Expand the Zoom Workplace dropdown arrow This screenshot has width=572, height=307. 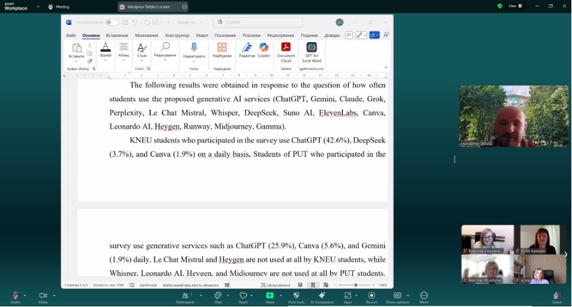click(x=38, y=7)
